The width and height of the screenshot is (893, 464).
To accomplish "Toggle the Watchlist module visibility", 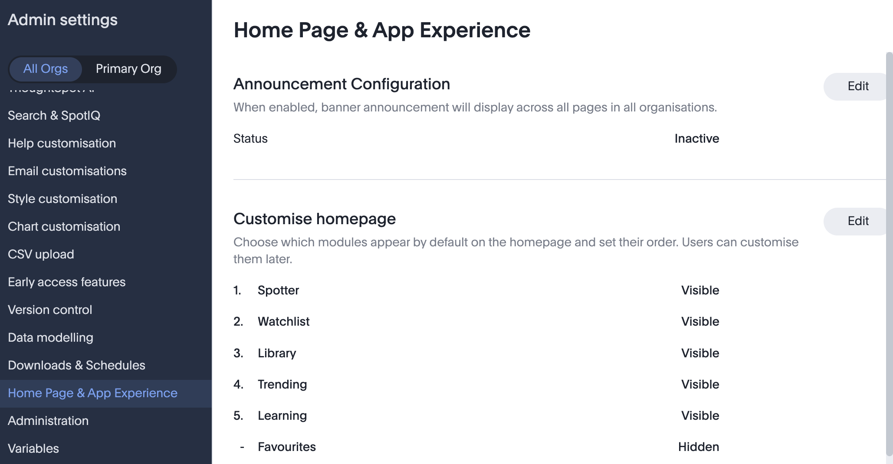I will point(700,321).
